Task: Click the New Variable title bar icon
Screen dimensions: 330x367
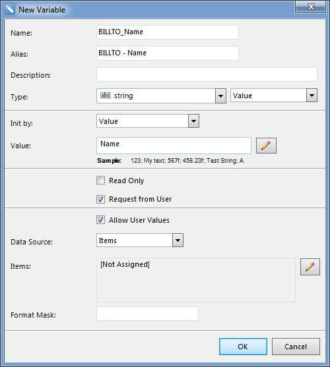Action: coord(10,10)
